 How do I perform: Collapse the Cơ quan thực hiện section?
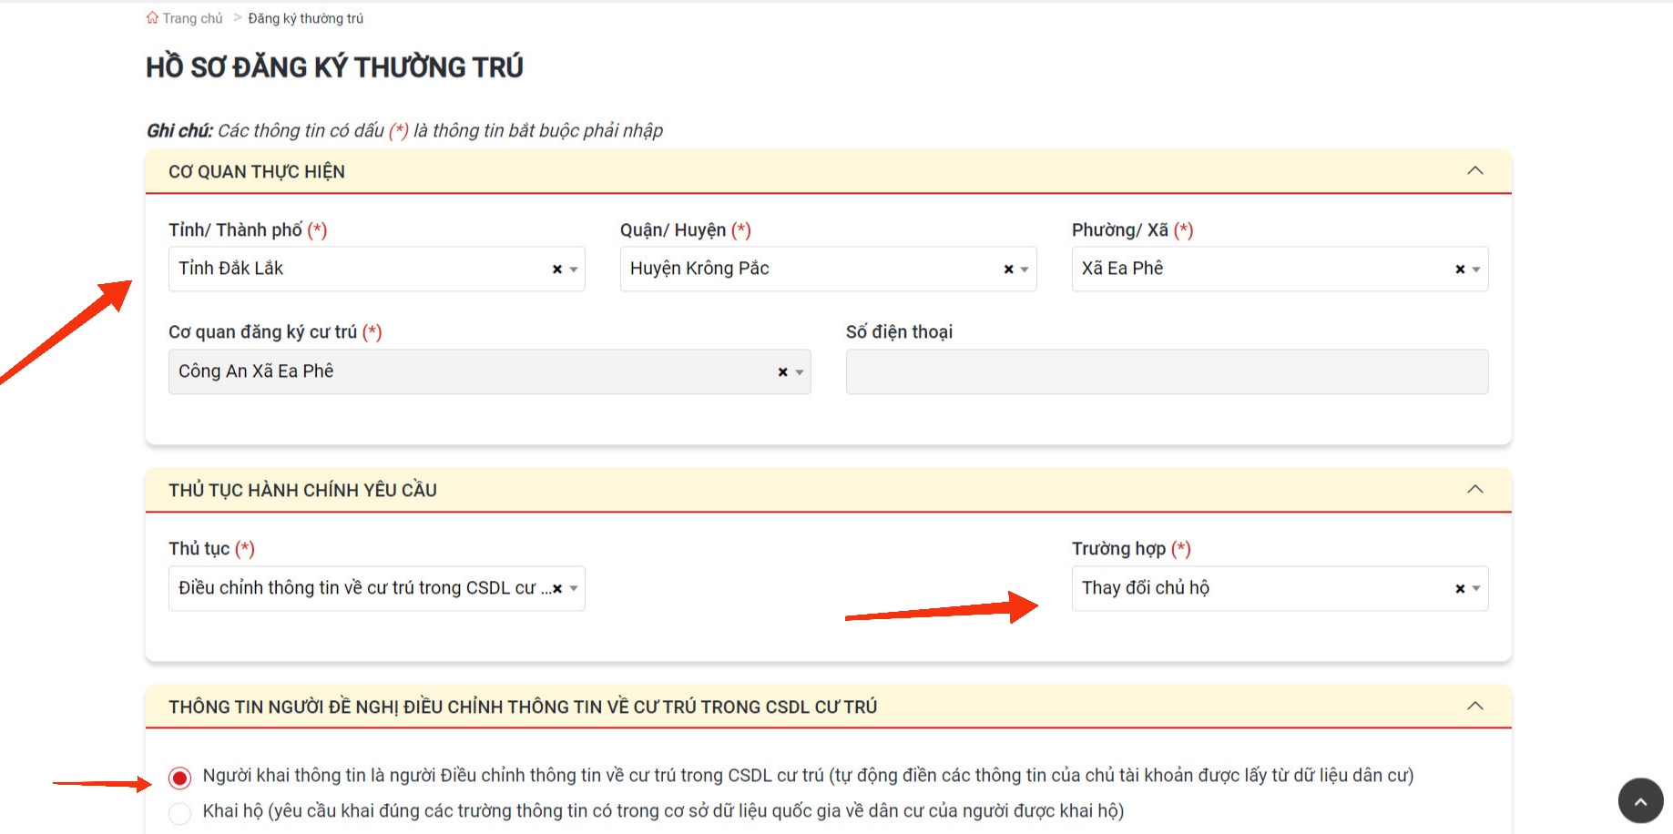pyautogui.click(x=1474, y=171)
